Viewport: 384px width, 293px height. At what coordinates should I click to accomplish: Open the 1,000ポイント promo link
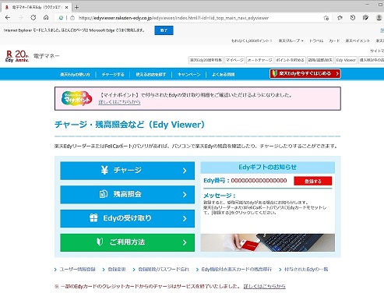pos(252,41)
